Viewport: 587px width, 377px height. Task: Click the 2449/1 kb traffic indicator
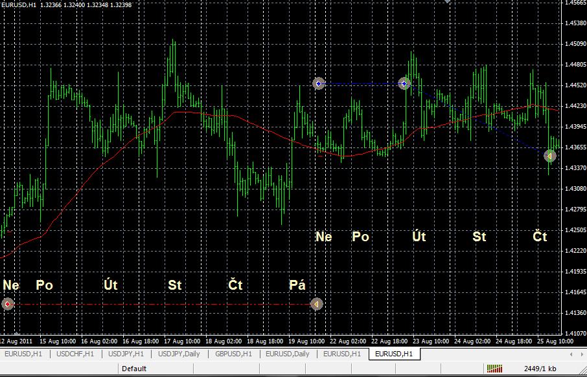click(x=540, y=369)
